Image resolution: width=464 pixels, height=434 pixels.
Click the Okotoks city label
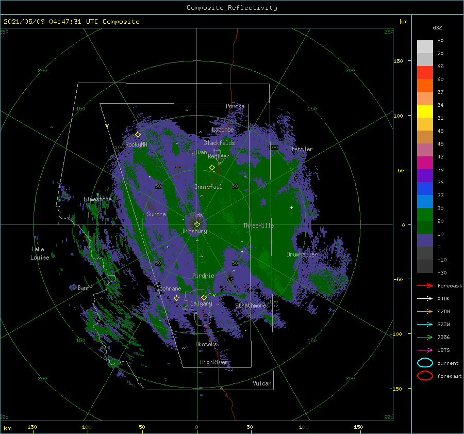click(x=206, y=344)
